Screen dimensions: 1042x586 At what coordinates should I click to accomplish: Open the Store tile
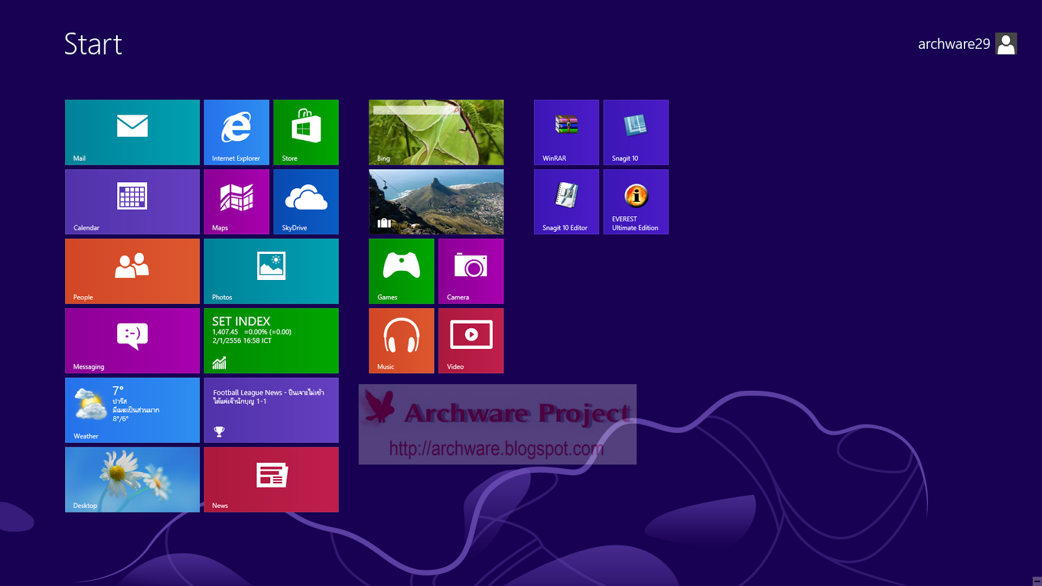click(306, 132)
